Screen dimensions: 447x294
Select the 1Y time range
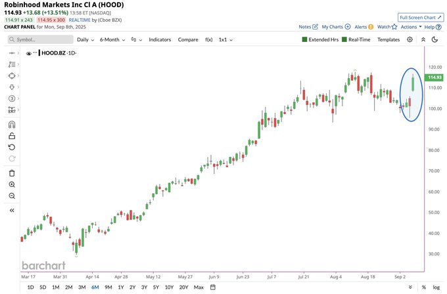(121, 287)
